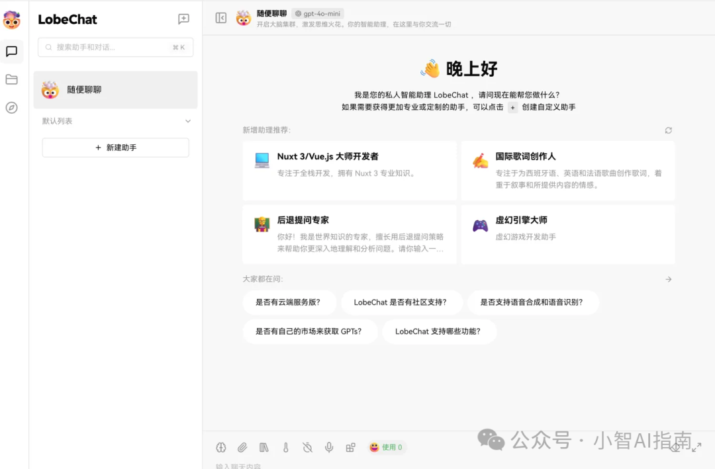Click the plus tag to create custom assistant
Screen dimensions: 715x469
click(512, 108)
